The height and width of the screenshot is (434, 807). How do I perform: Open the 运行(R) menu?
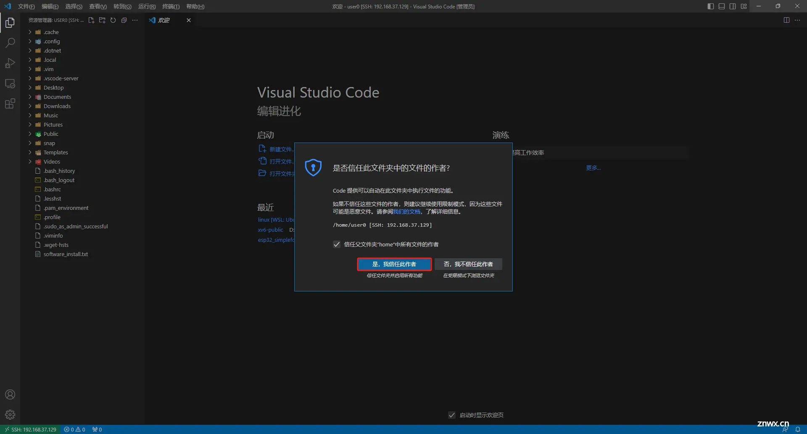147,6
